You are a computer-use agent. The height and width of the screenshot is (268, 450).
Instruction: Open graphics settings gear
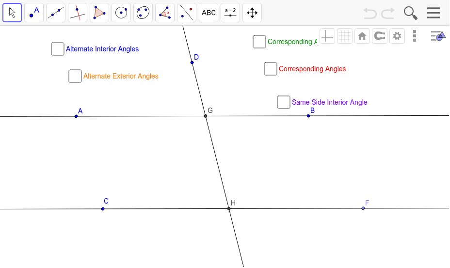pyautogui.click(x=397, y=36)
